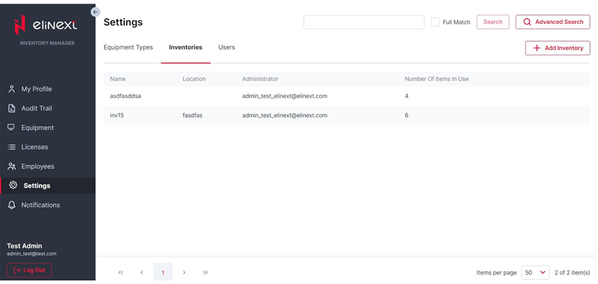Screen dimensions: 598x284
Task: Click the Settings page heading
Action: click(123, 22)
